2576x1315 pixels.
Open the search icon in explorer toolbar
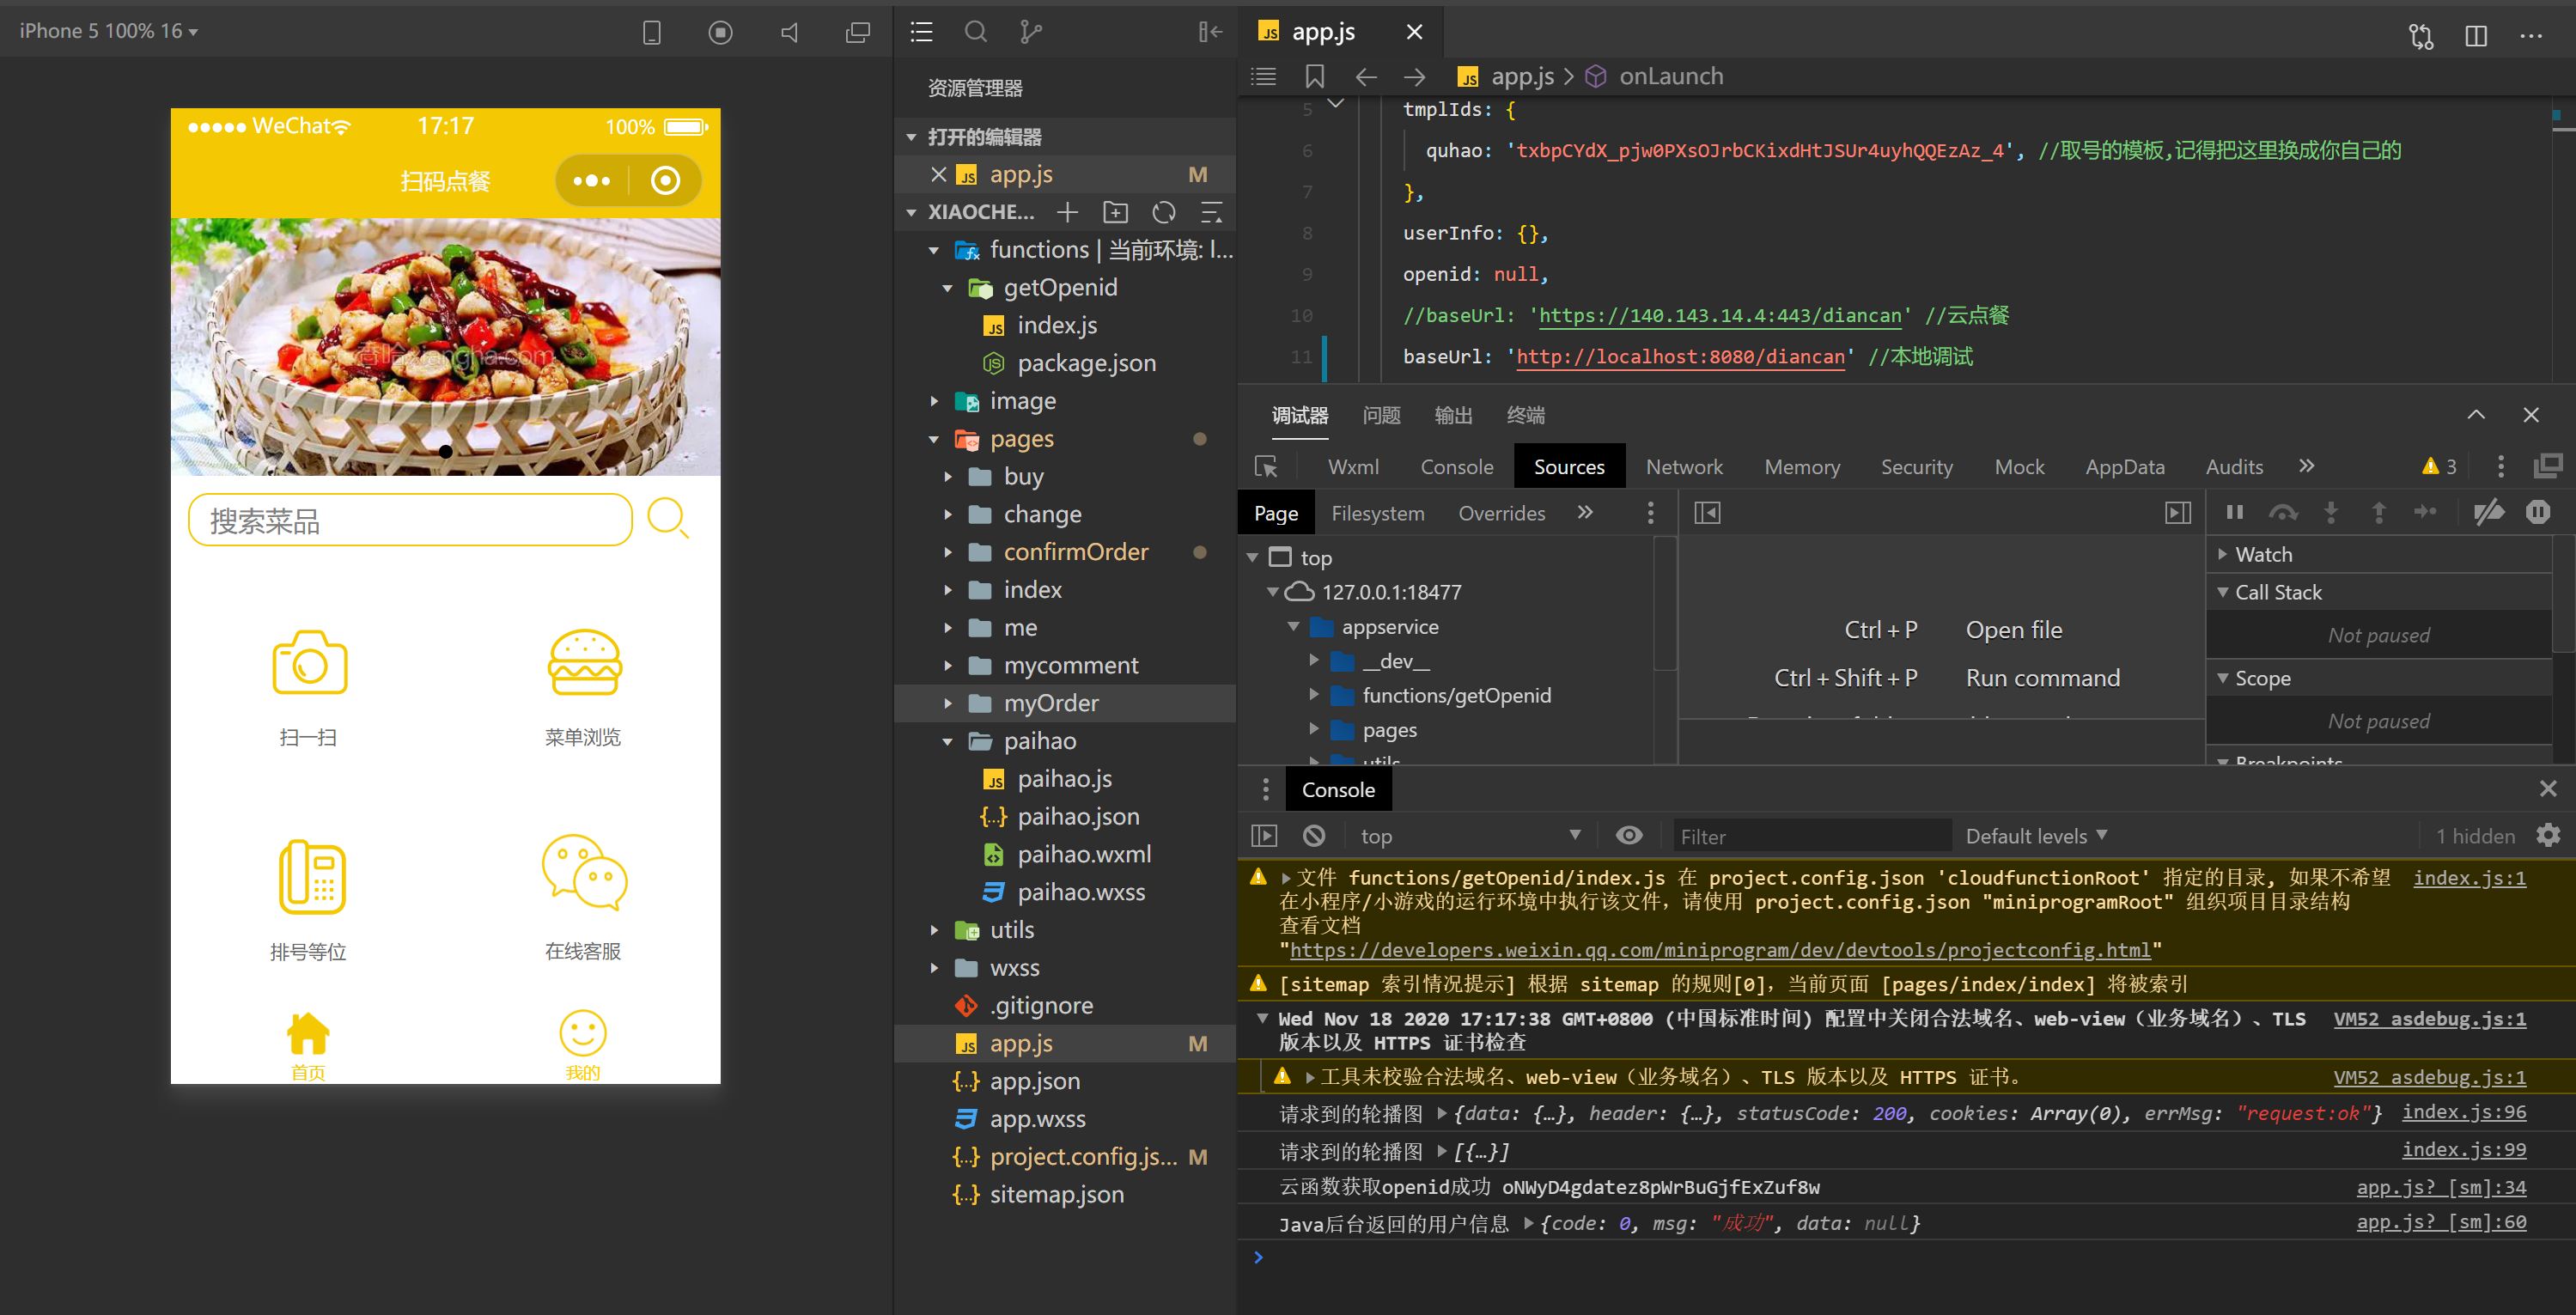pos(975,32)
